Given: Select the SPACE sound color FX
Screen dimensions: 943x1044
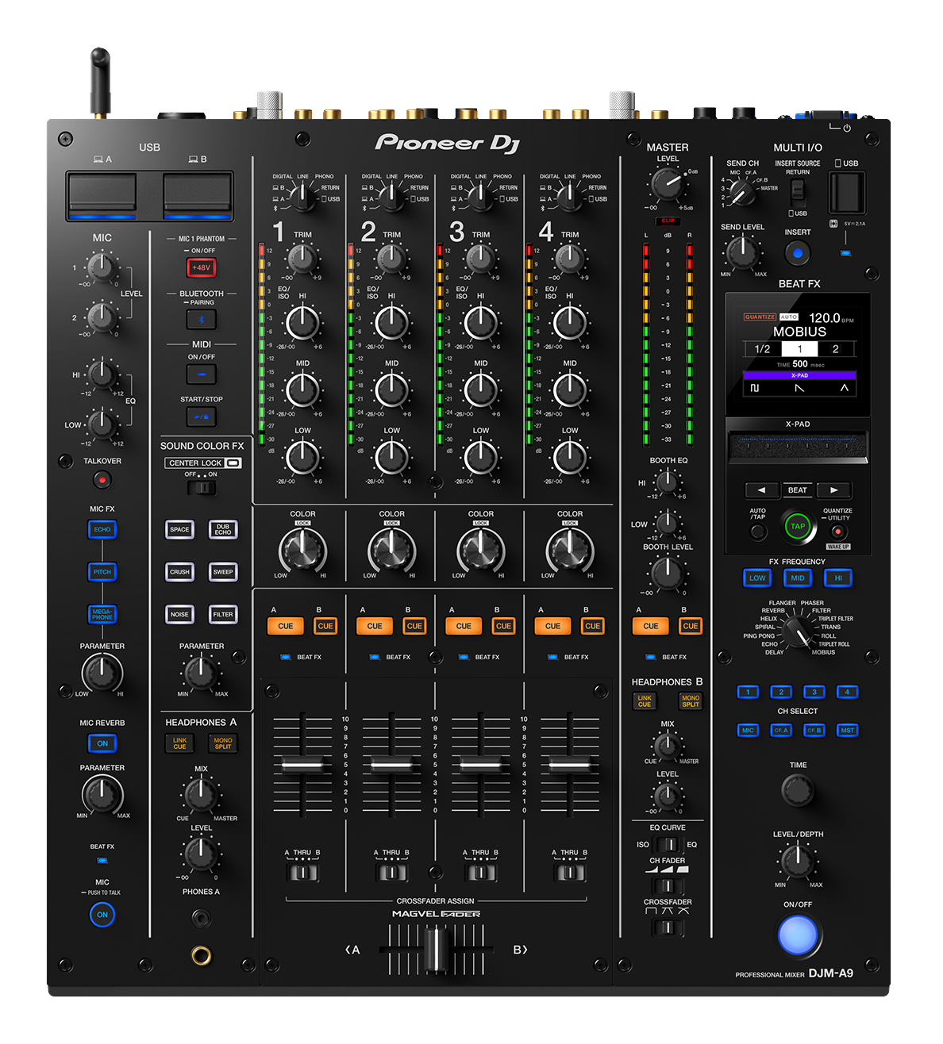Looking at the screenshot, I should tap(180, 529).
